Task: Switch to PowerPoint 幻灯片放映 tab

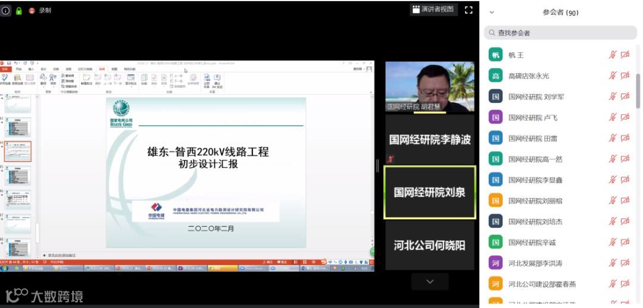Action: (x=85, y=69)
